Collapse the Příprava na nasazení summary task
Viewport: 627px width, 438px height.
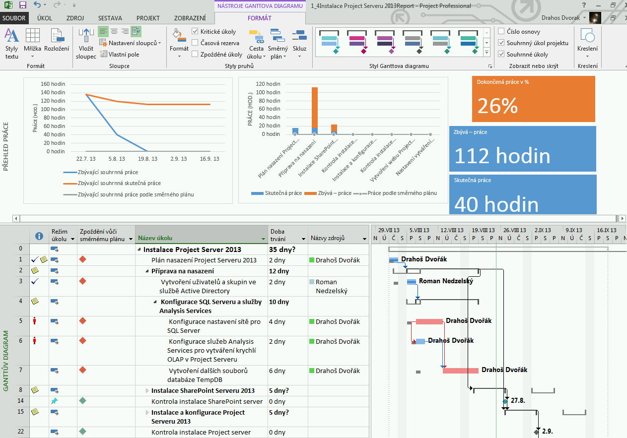pos(147,271)
